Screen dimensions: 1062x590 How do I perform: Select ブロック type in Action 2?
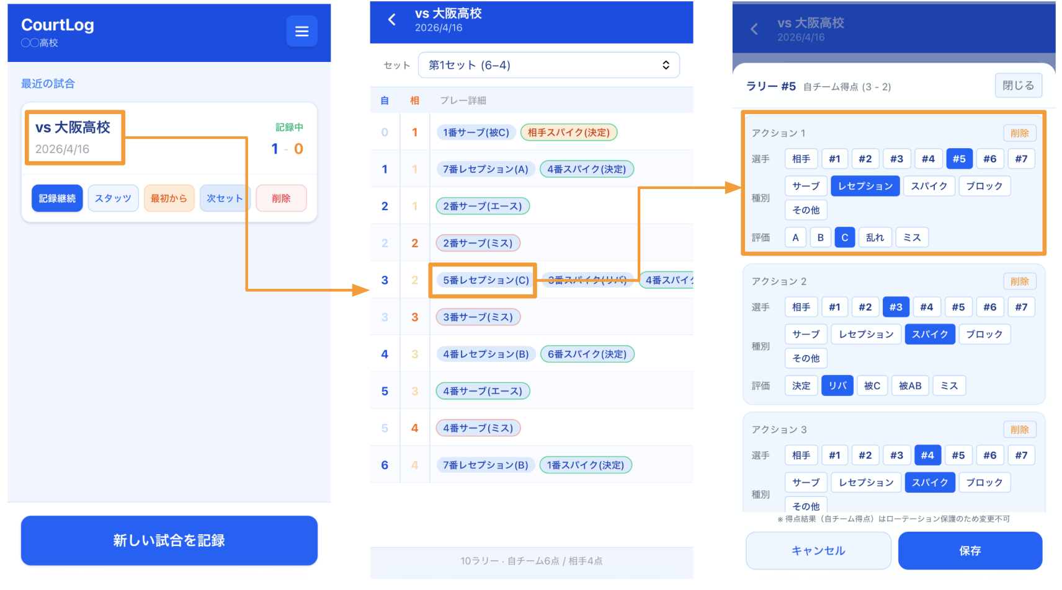[x=984, y=334]
